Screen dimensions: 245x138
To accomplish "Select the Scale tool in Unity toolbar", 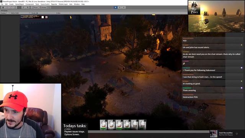I will 15,7.
